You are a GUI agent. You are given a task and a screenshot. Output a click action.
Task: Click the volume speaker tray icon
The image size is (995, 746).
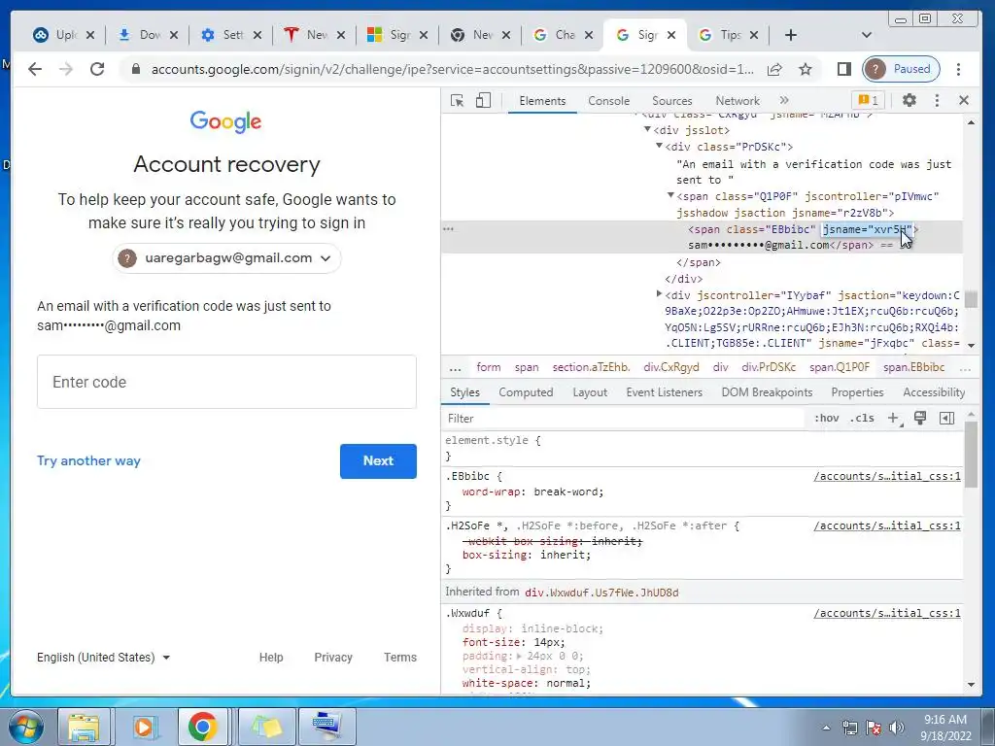896,728
